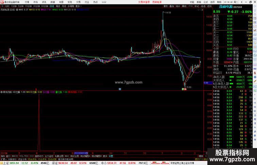Click the pencil draw icon in sidebar
Image resolution: width=257 pixels, height=165 pixels.
tap(255, 81)
